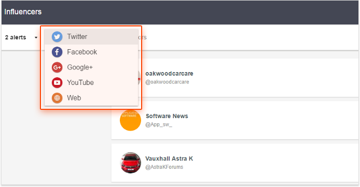
Task: Select Facebook menu option
Action: [x=91, y=52]
